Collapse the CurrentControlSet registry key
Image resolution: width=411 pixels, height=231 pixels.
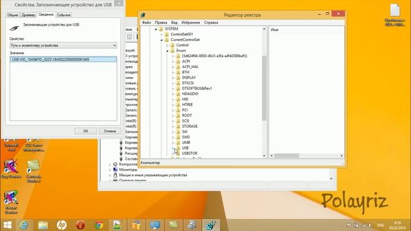161,40
